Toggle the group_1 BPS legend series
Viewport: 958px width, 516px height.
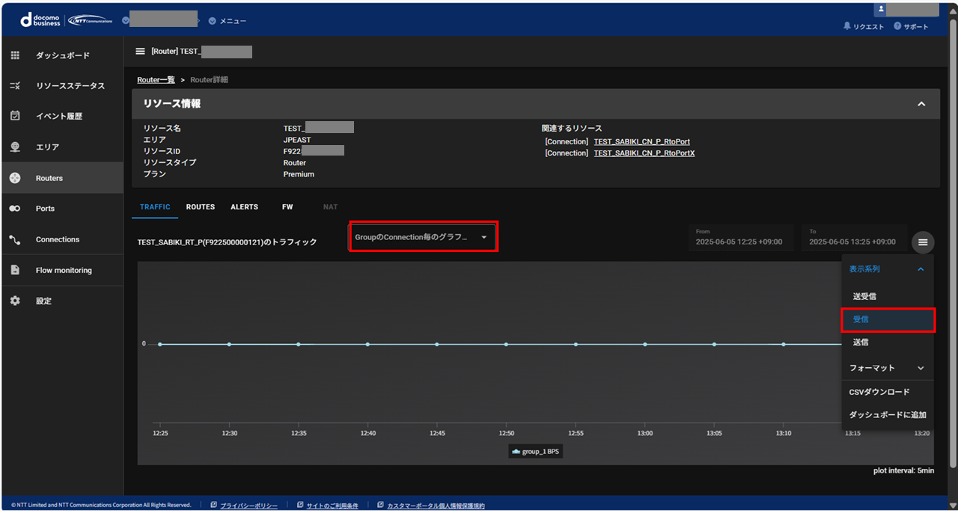(x=536, y=452)
